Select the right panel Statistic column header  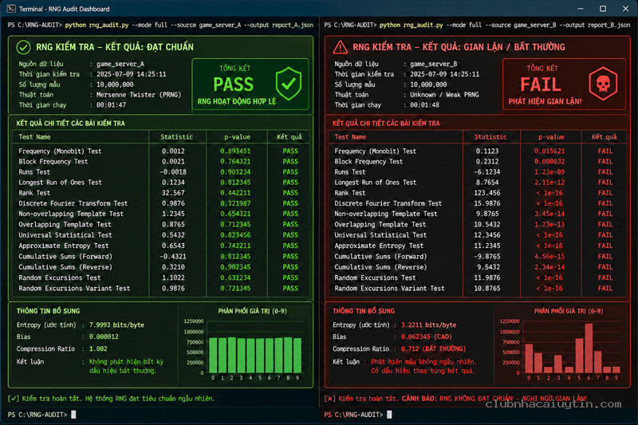490,137
